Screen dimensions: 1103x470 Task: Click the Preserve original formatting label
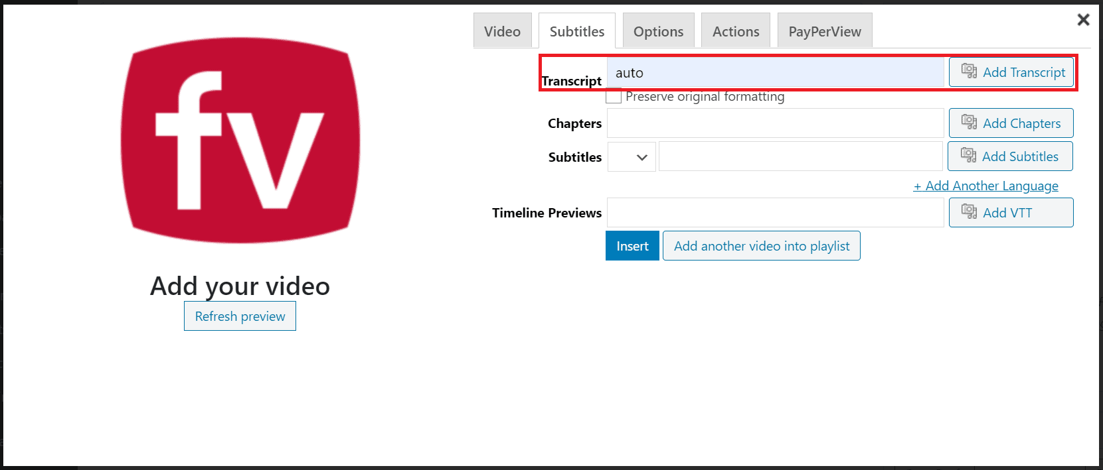coord(705,96)
